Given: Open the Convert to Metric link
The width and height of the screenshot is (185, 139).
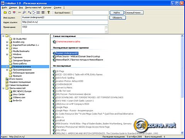Looking at the screenshot, I should tap(64, 88).
